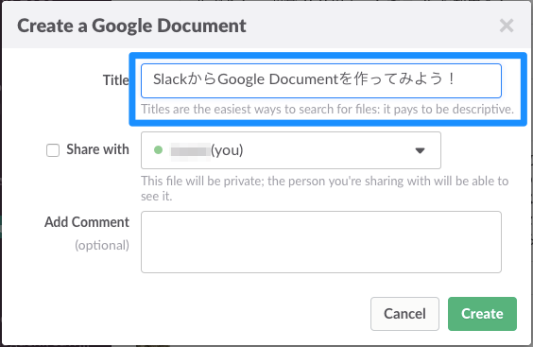Select the blurred username in share dropdown
The width and height of the screenshot is (533, 347).
190,150
